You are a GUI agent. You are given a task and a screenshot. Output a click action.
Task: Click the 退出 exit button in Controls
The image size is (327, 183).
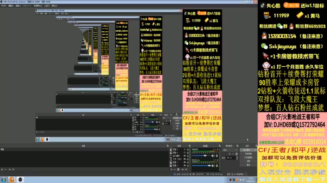point(248,165)
